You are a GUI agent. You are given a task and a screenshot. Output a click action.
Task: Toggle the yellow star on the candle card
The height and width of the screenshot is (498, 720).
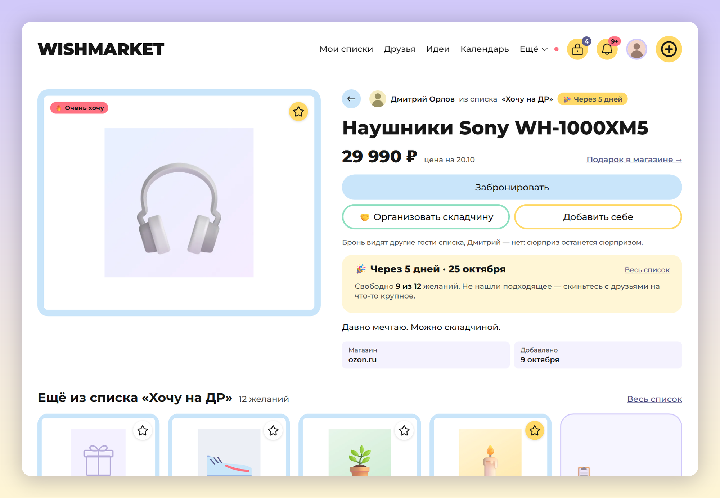[535, 430]
